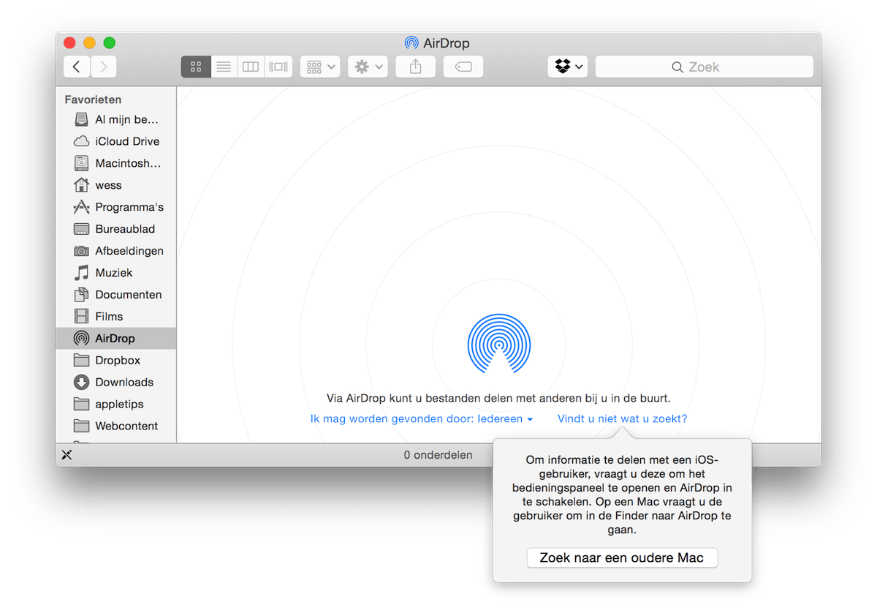This screenshot has width=877, height=616.
Task: Click the Share toolbar button
Action: pyautogui.click(x=416, y=67)
